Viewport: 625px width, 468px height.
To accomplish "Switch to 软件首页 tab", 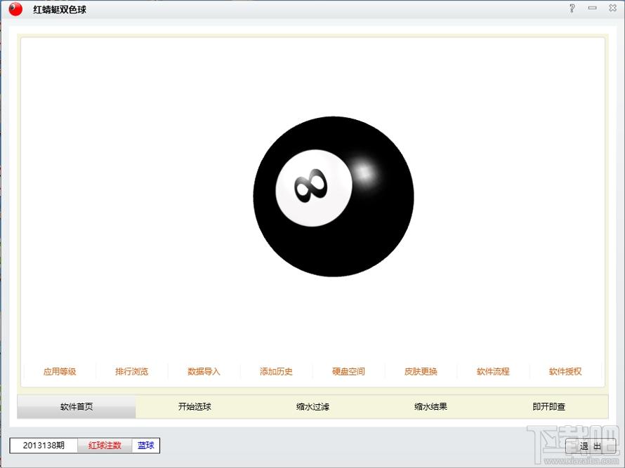I will coord(77,407).
